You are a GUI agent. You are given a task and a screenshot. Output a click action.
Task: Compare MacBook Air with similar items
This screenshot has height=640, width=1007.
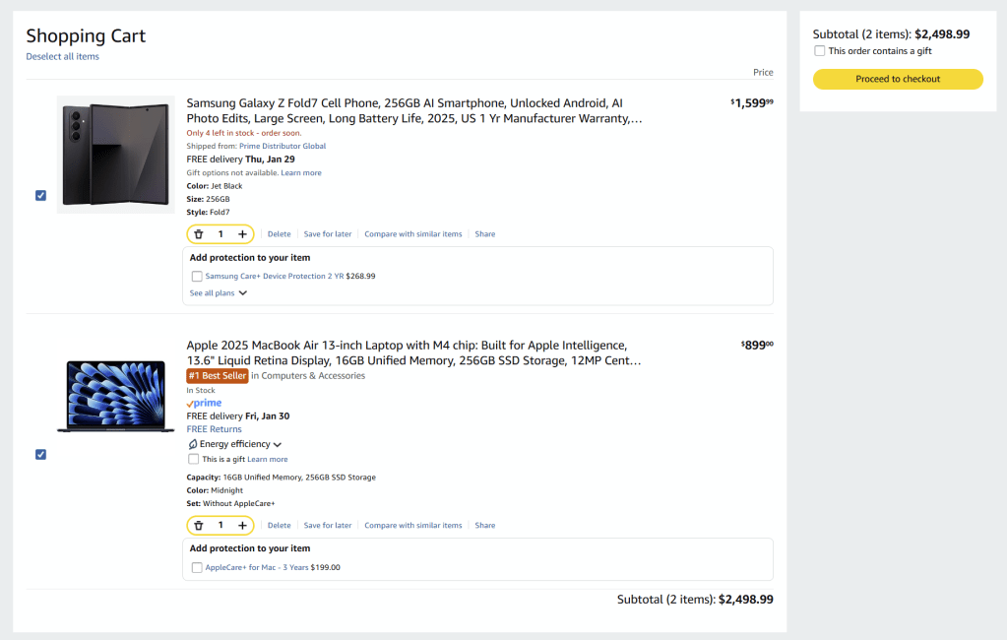(412, 526)
